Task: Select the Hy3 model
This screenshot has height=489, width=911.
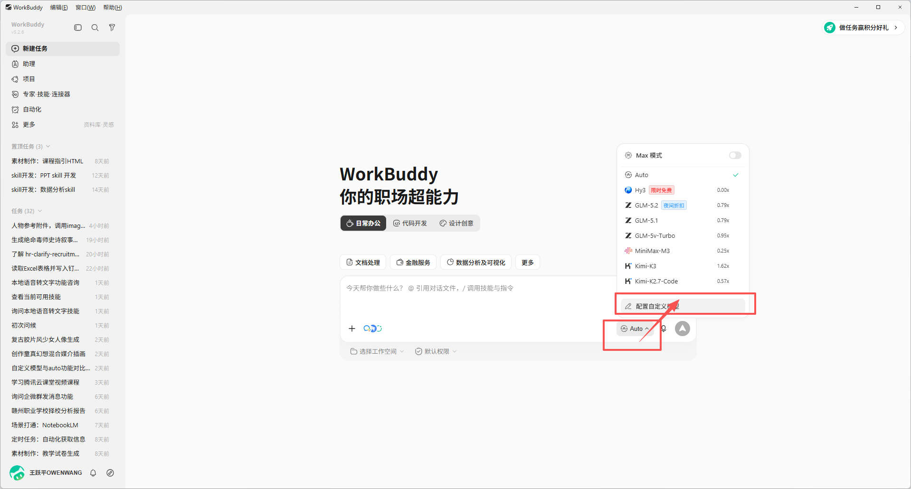Action: click(x=682, y=190)
